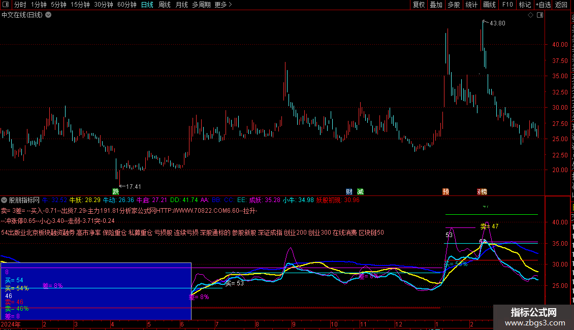This screenshot has height=330, width=574.
Task: Click the window panel icon beside the diamond
Action: coord(539,15)
